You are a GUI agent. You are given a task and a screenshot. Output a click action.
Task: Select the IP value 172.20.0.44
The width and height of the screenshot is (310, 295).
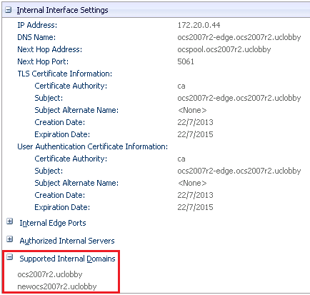pos(199,25)
